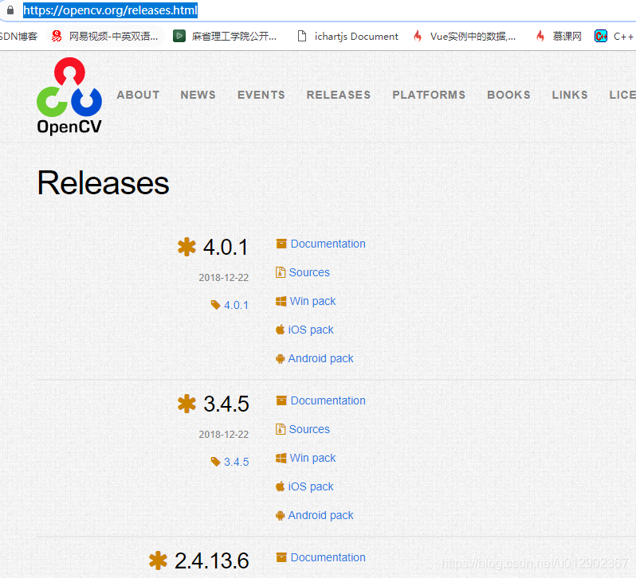Click the C++ bookmark icon
Image resolution: width=636 pixels, height=578 pixels.
click(x=601, y=36)
